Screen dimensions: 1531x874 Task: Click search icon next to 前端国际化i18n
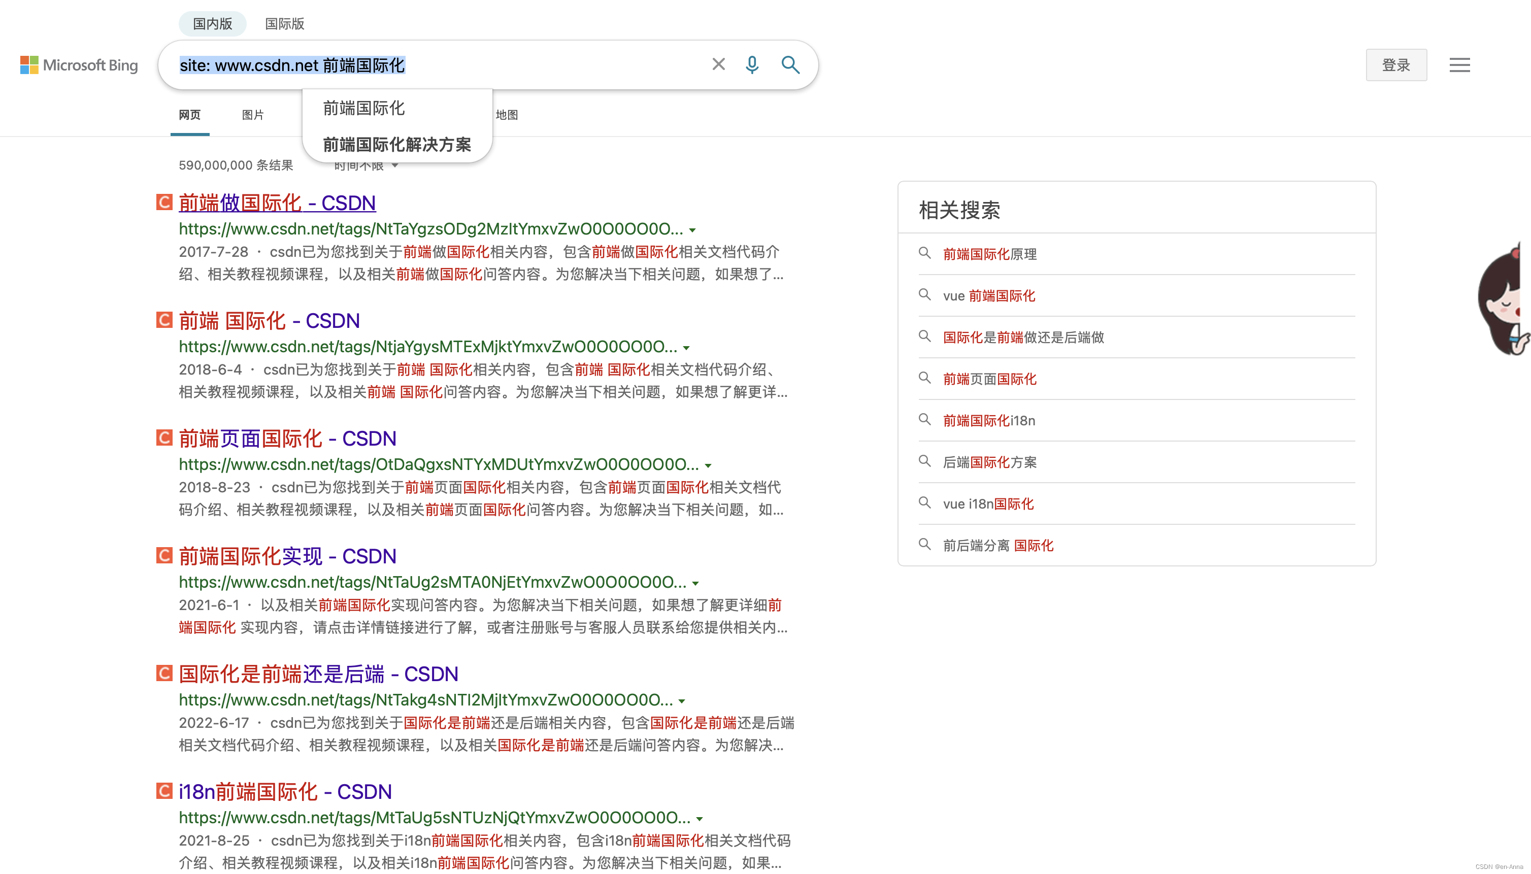click(x=924, y=420)
